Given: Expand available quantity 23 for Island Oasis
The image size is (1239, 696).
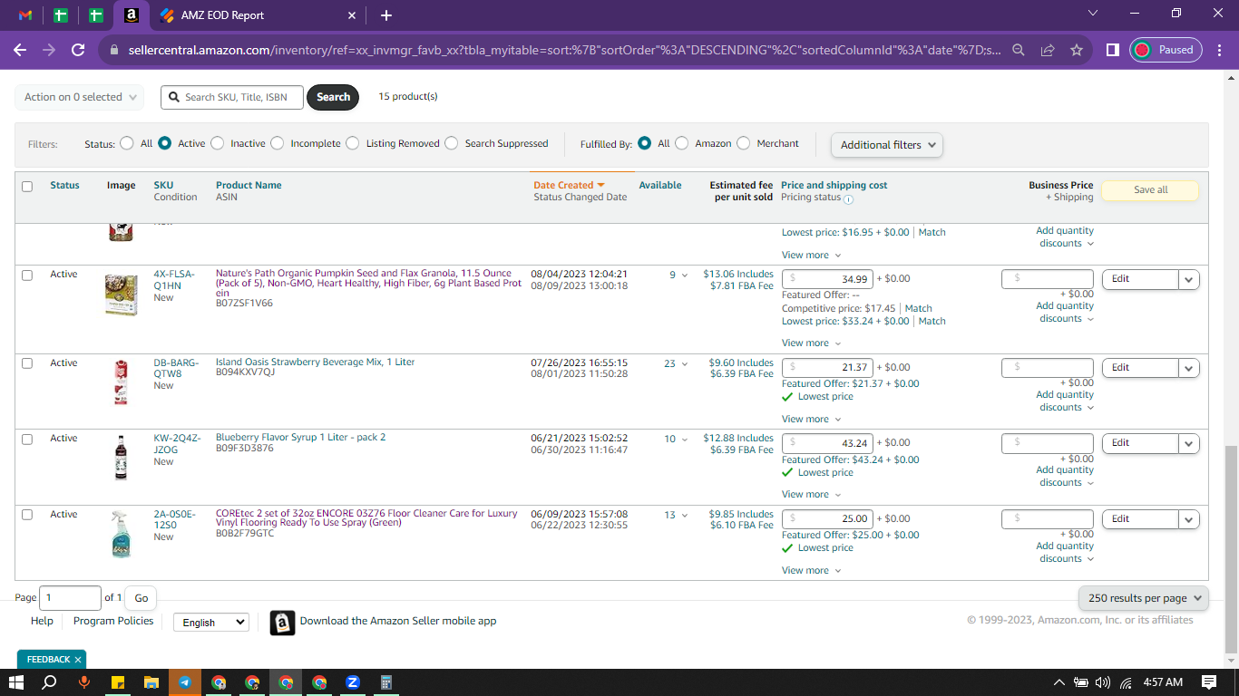Looking at the screenshot, I should 676,363.
